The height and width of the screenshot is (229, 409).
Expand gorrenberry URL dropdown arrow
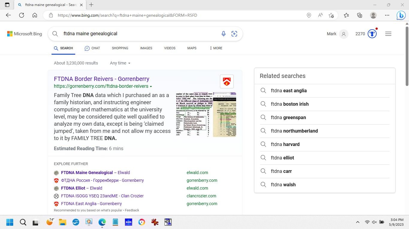(x=151, y=87)
